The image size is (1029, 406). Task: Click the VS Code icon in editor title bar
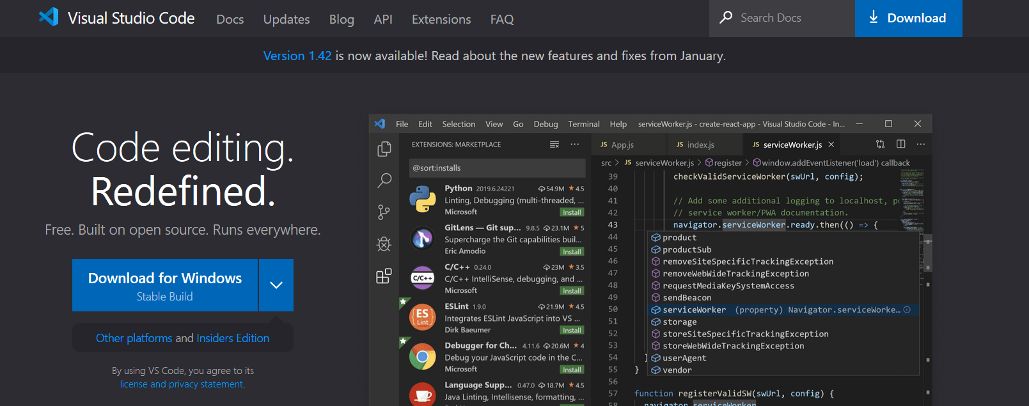tap(380, 123)
